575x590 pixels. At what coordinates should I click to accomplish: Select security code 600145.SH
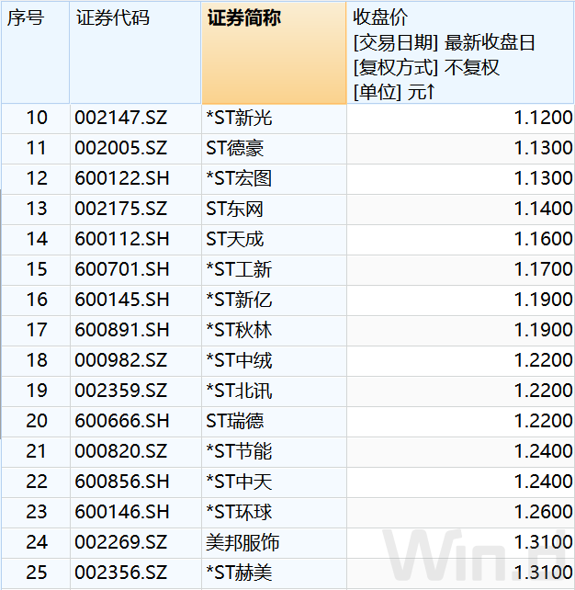[x=135, y=300]
